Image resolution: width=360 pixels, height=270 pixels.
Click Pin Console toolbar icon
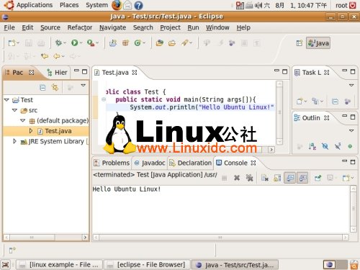tap(318, 178)
